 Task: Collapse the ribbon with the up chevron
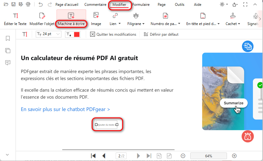click(255, 5)
